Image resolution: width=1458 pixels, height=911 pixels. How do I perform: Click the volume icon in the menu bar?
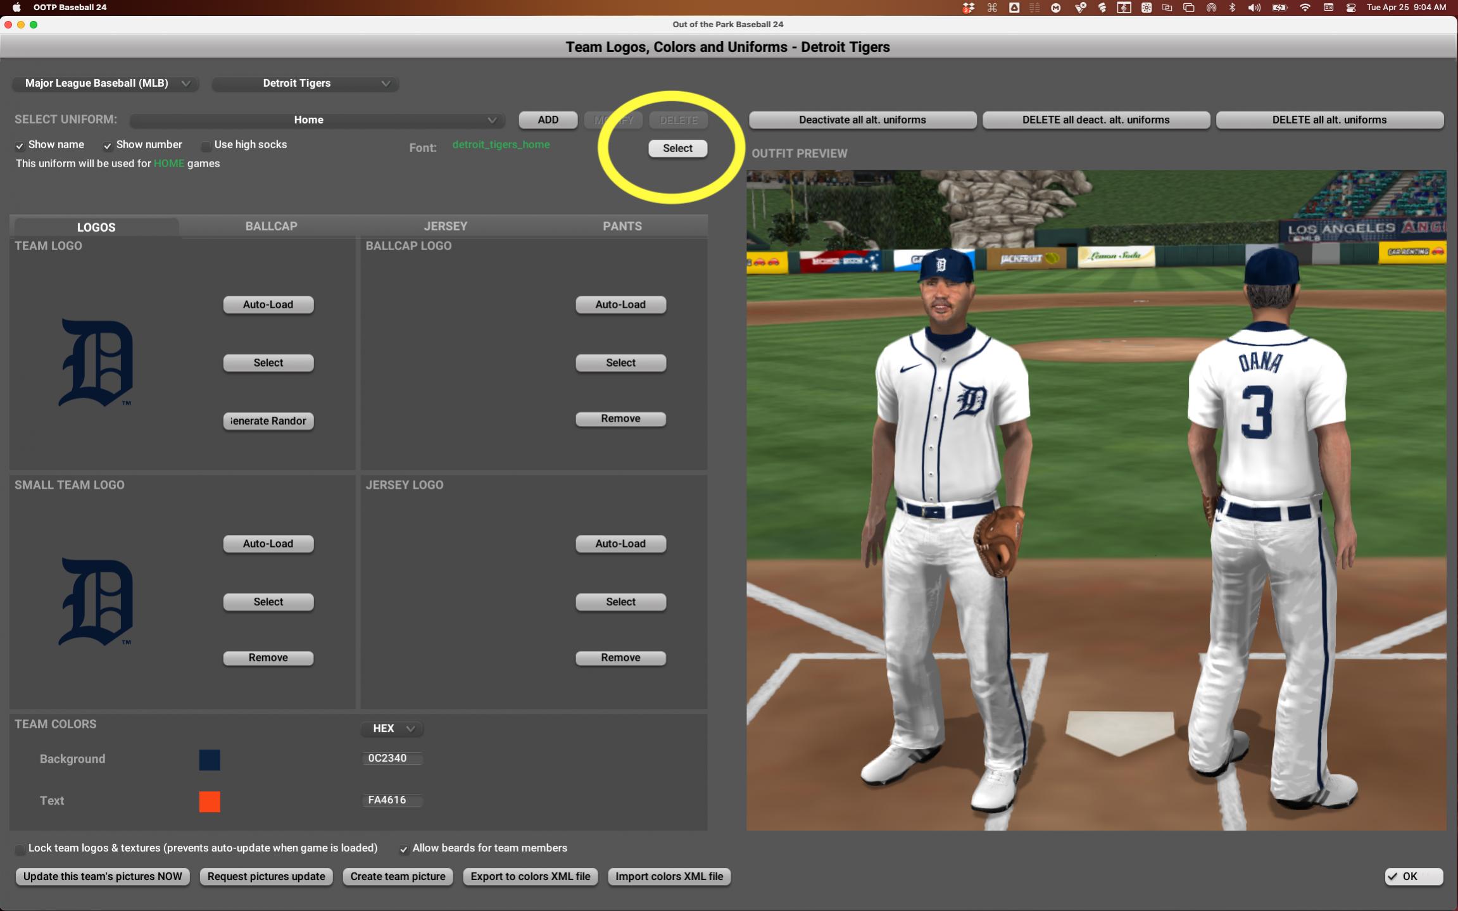pyautogui.click(x=1254, y=8)
